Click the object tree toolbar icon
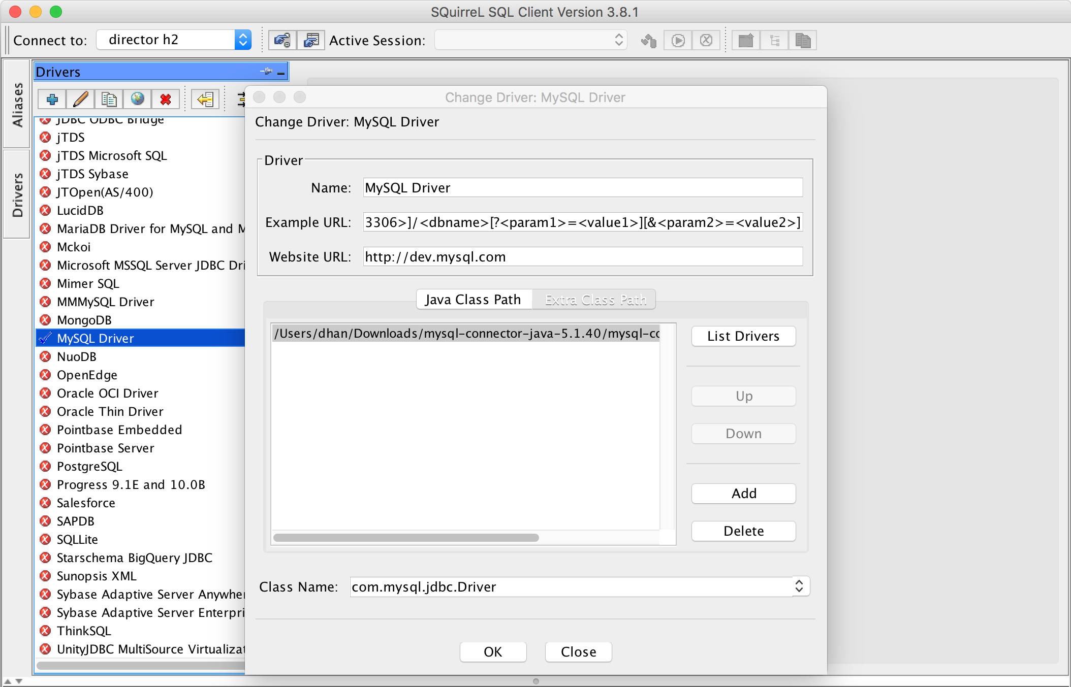 pos(774,40)
